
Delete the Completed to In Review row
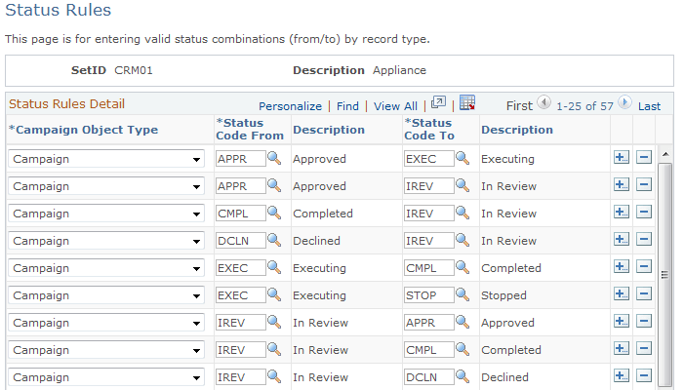coord(644,213)
